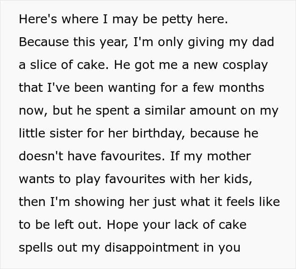The image size is (296, 269).
Task: Click the phrase 'with her kids,'
Action: (x=211, y=179)
